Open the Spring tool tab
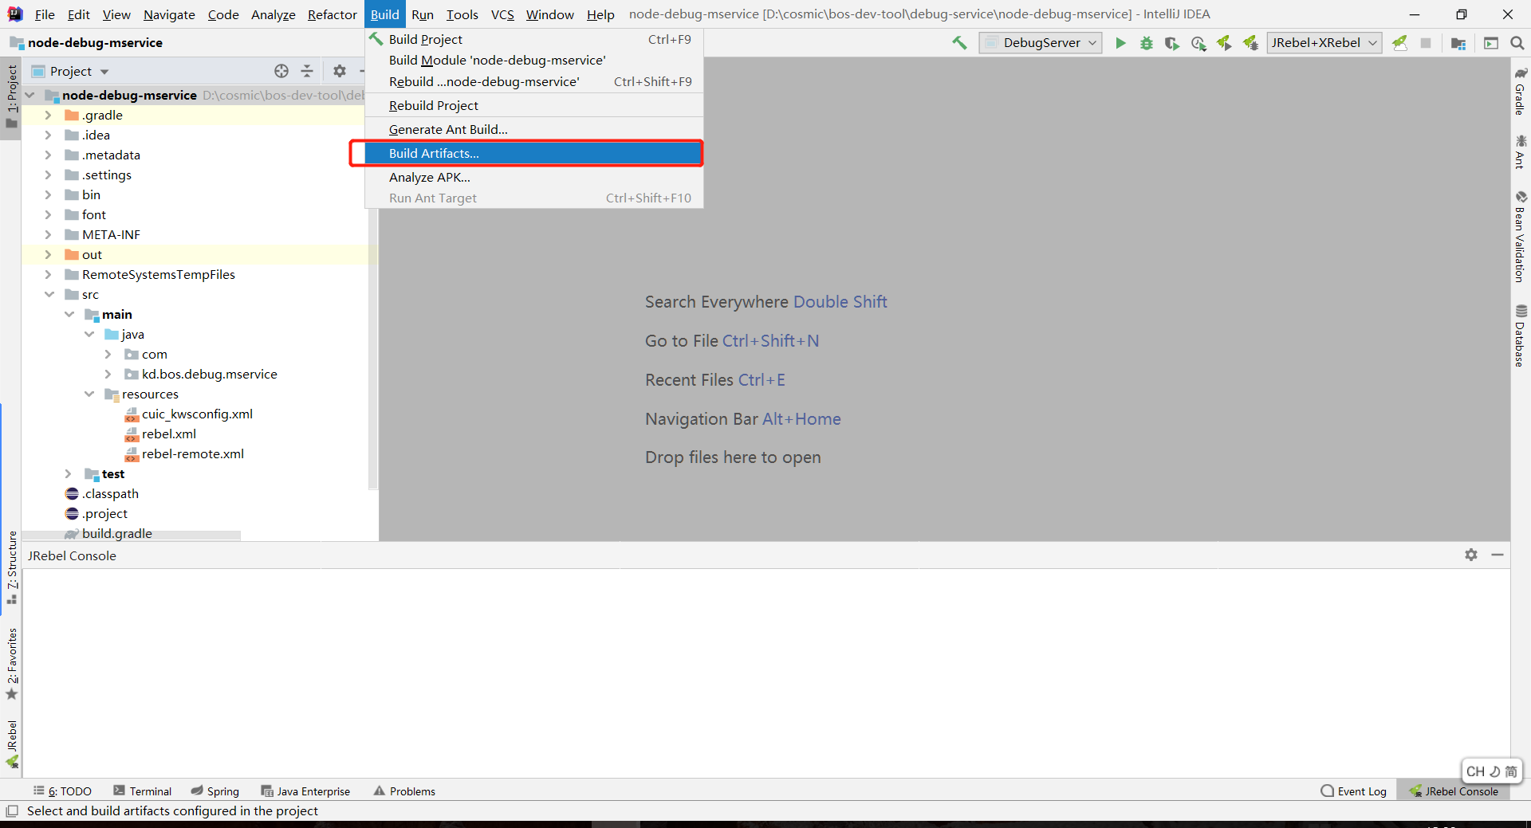This screenshot has width=1531, height=828. point(215,791)
